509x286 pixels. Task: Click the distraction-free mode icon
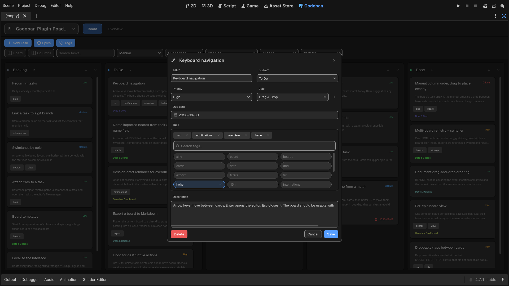(504, 16)
